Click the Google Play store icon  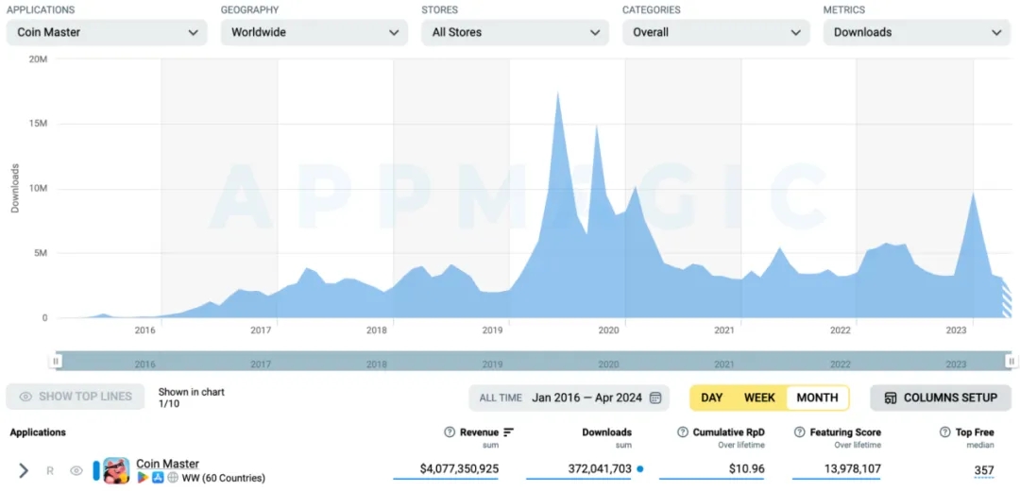(143, 478)
